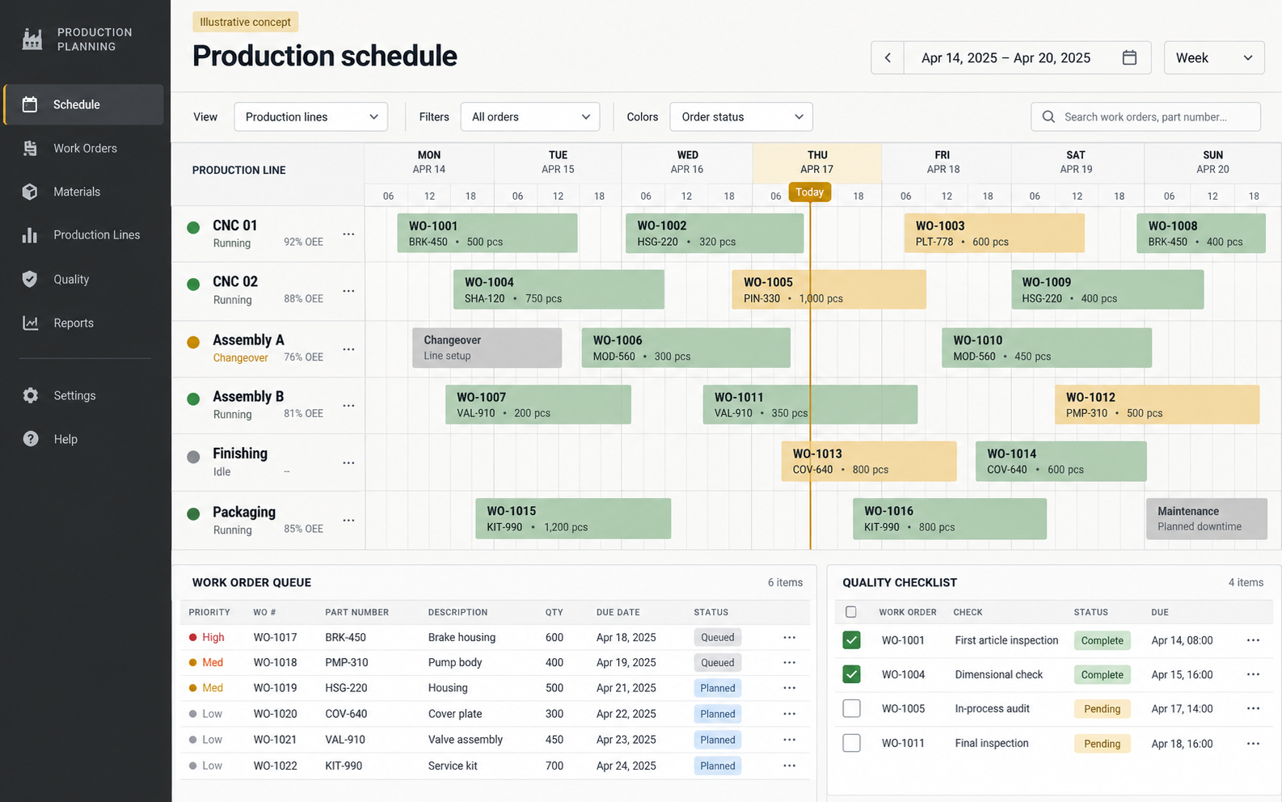Click Planned status badge for WO-1020
The width and height of the screenshot is (1282, 802).
click(718, 714)
